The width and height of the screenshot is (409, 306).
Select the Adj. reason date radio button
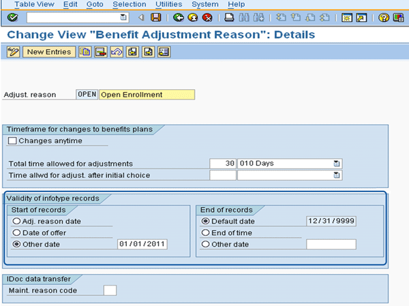(16, 221)
